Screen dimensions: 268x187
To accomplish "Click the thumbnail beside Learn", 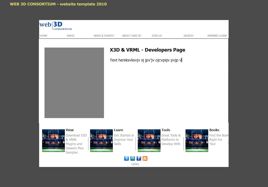I will point(102,141).
